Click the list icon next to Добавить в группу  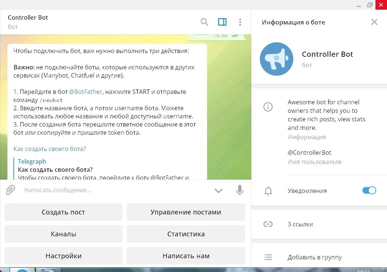pyautogui.click(x=268, y=257)
